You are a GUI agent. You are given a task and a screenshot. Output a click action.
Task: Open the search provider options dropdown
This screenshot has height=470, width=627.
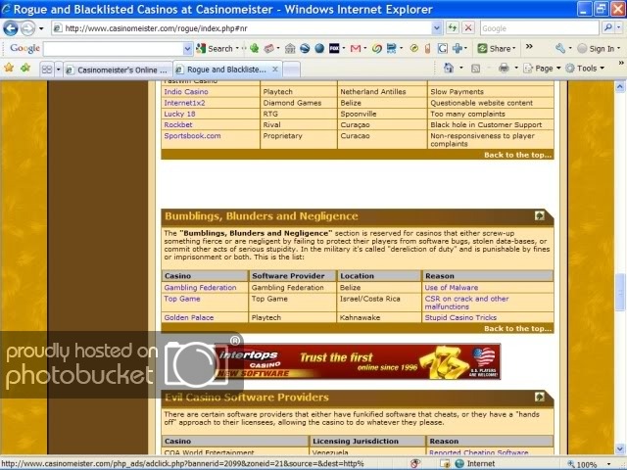pyautogui.click(x=618, y=27)
